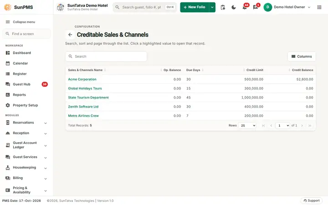Screen dimensions: 328x205
Task: Click the Guest Services icon
Action: (8, 157)
